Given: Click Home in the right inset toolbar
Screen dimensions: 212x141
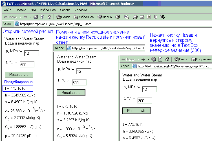Looking at the screenshot, I should [167, 59].
